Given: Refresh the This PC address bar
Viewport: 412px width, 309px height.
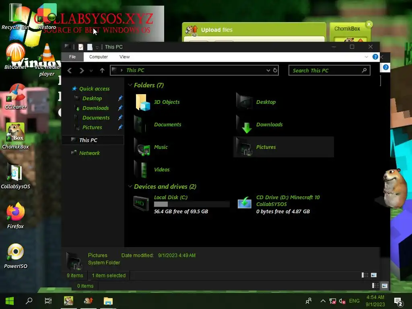Looking at the screenshot, I should [275, 70].
